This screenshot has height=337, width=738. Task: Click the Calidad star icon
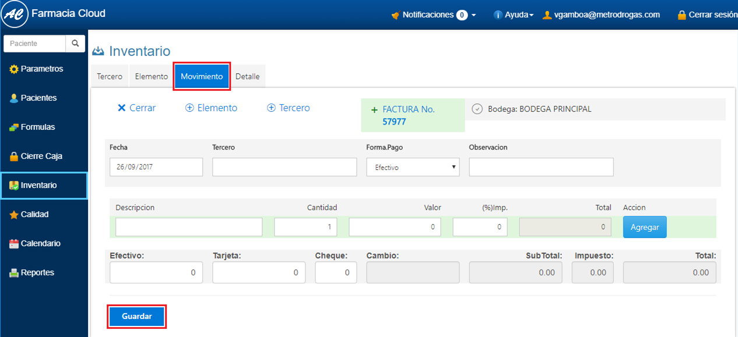point(14,215)
